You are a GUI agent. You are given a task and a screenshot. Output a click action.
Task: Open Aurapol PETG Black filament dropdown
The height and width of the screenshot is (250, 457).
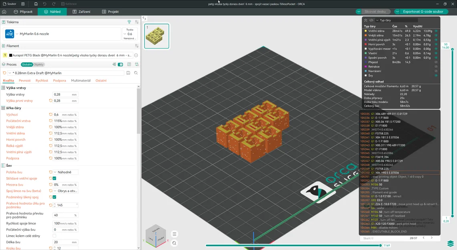(x=70, y=55)
